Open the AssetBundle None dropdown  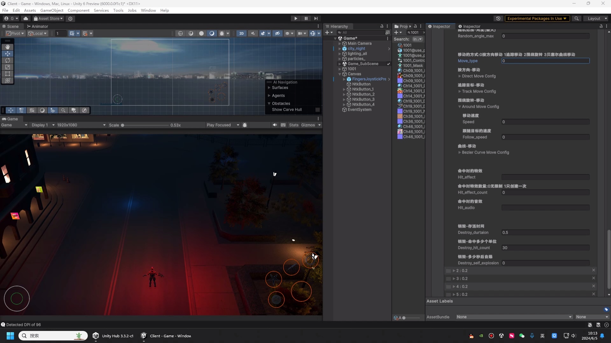tap(514, 317)
